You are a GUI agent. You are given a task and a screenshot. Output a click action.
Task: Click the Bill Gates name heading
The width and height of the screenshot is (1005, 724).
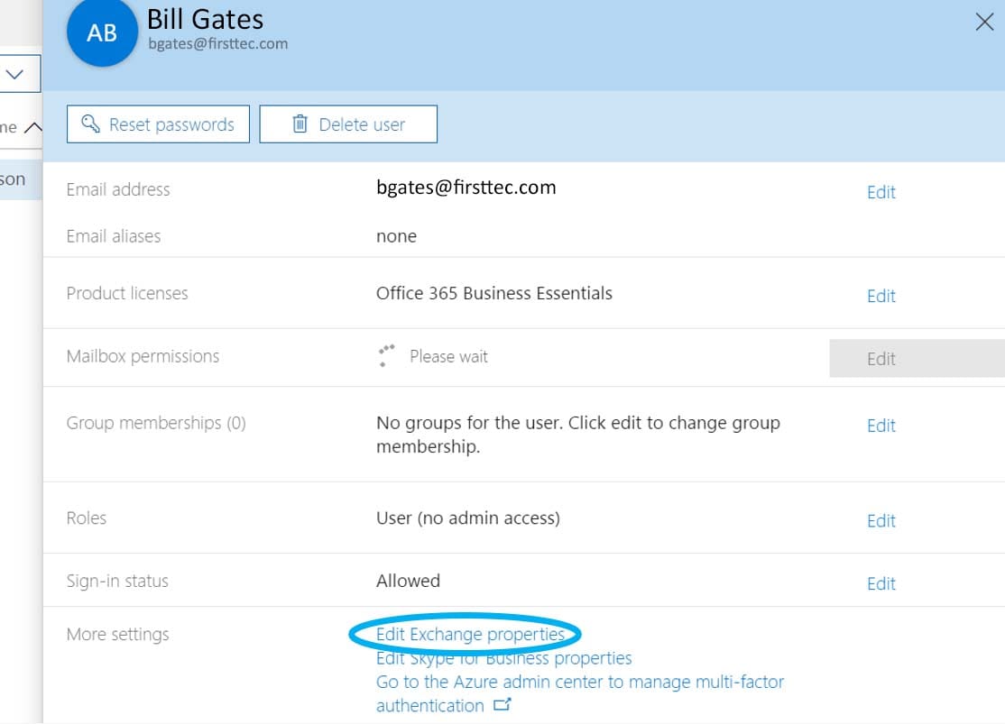(x=206, y=19)
